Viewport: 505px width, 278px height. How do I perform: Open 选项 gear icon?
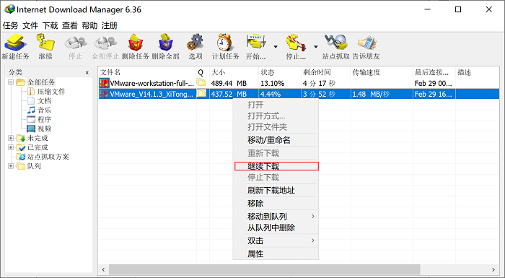196,43
